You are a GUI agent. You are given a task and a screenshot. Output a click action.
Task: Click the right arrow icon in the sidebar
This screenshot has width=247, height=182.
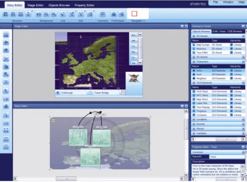click(6, 50)
